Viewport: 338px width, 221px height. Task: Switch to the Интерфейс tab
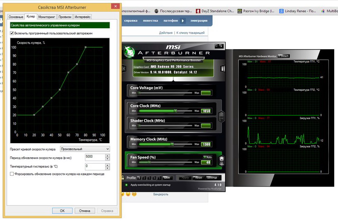(83, 17)
